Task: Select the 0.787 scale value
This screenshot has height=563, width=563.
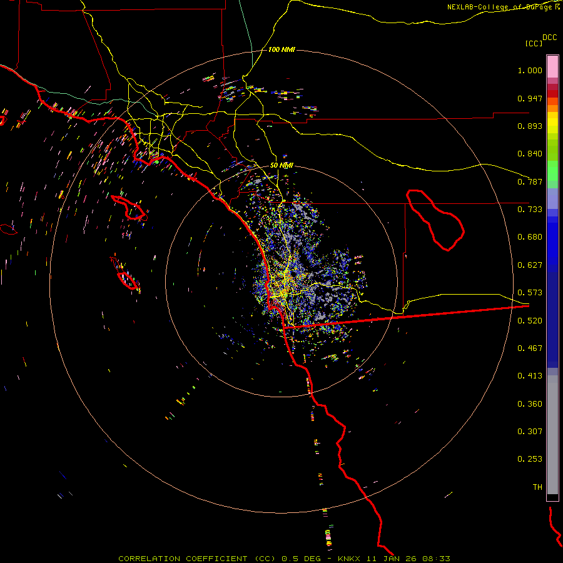Action: pyautogui.click(x=530, y=181)
